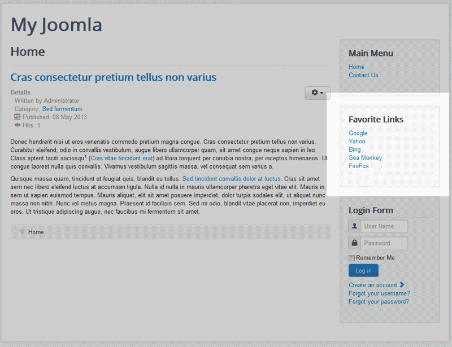
Task: Click the eye icon next to Hits
Action: (17, 125)
